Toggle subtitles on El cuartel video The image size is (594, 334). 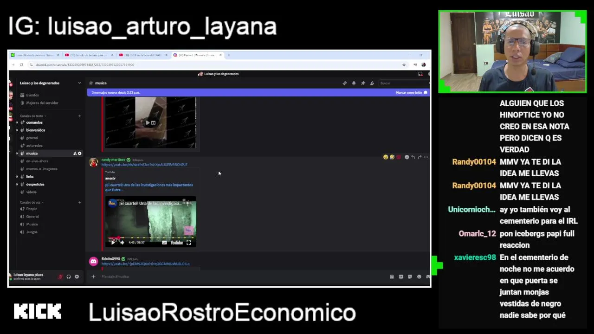click(164, 242)
